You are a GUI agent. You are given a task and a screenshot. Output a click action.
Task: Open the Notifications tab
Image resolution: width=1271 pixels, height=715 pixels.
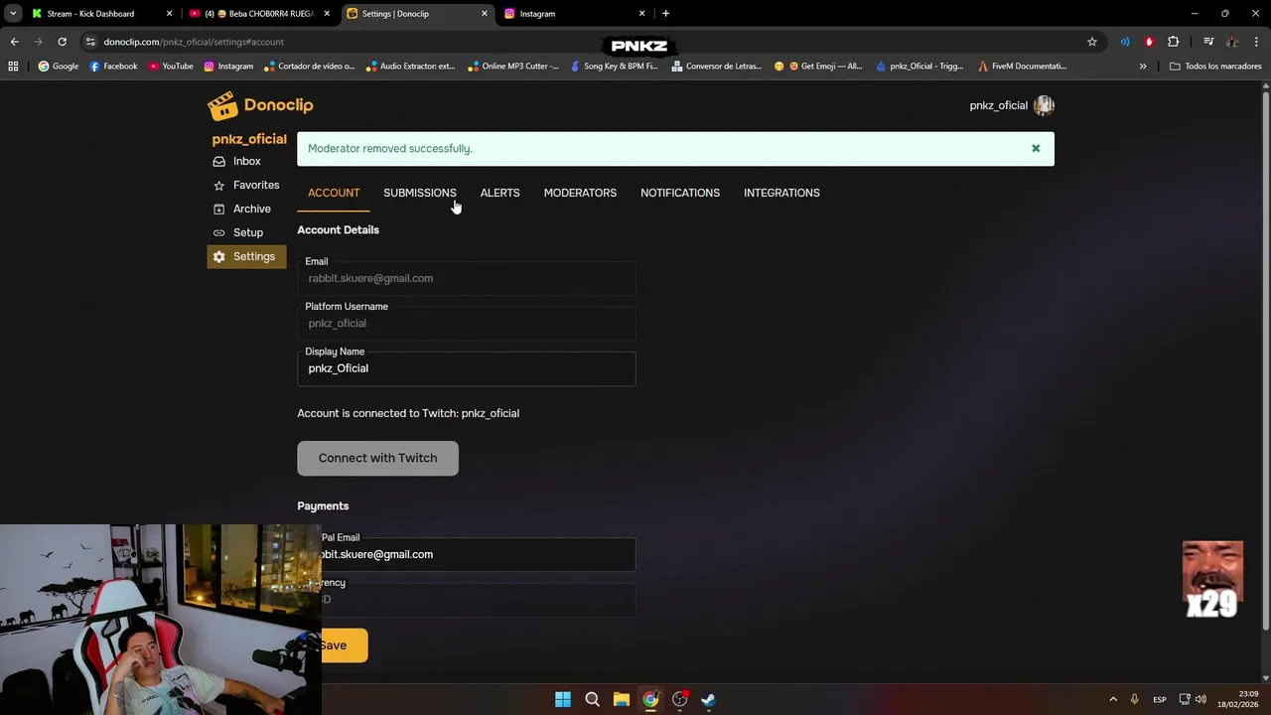680,193
